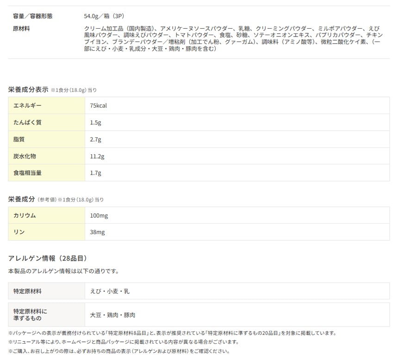Image resolution: width=398 pixels, height=358 pixels.
Task: Click the リン row label
Action: click(x=19, y=232)
